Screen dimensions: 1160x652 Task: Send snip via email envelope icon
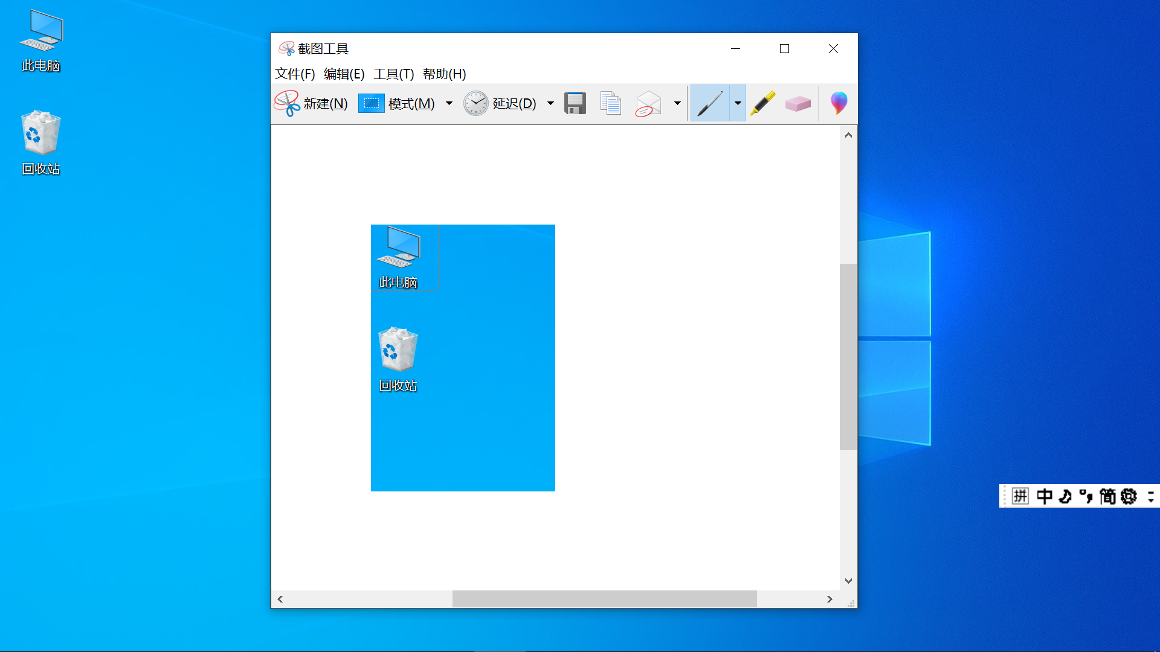point(649,103)
